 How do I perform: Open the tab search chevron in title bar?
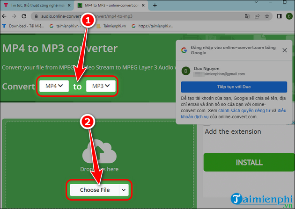(256, 2)
